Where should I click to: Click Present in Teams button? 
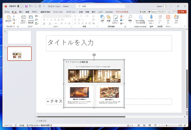point(160,12)
